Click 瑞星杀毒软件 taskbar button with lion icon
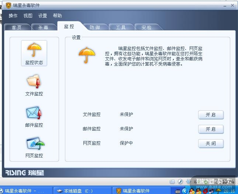 [x=141, y=191]
